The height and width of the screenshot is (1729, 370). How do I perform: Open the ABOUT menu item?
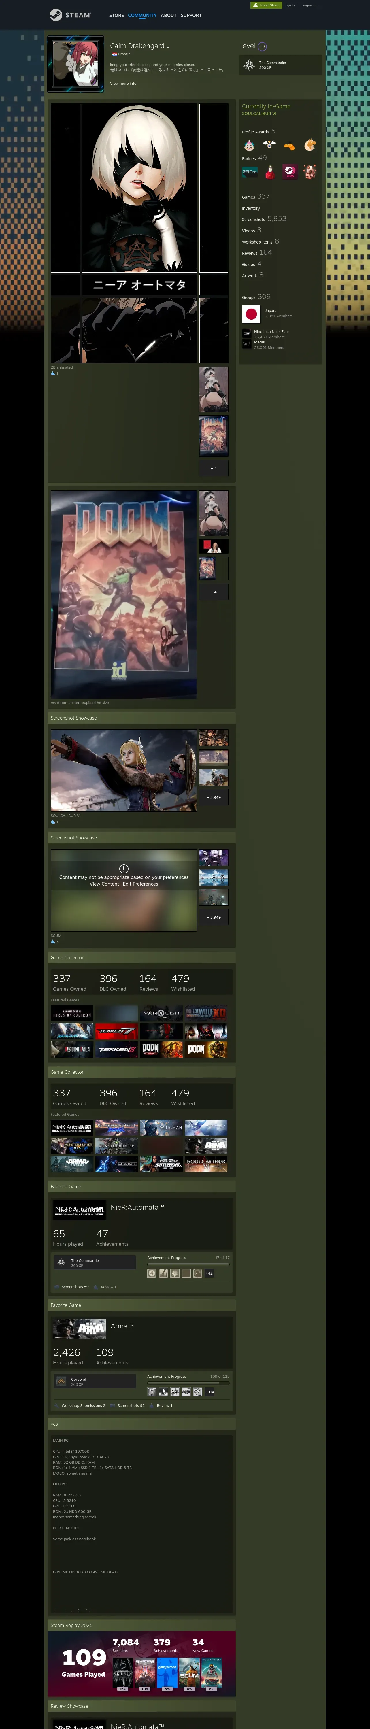pos(169,16)
